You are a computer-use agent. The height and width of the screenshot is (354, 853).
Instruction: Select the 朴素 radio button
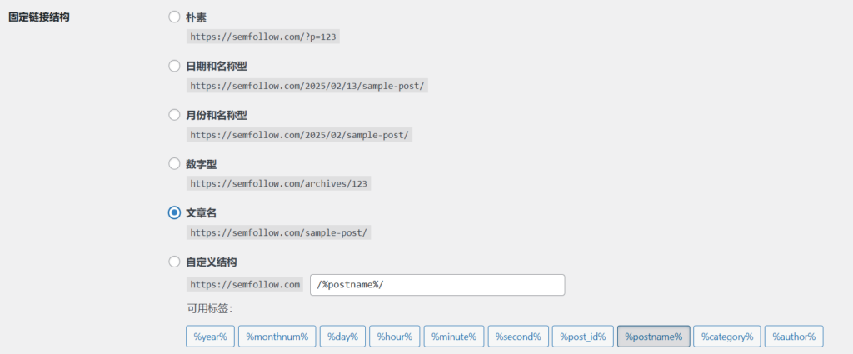pyautogui.click(x=174, y=17)
